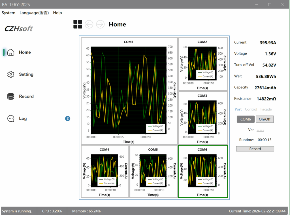Click the Memory : 65.24% status entry
The image size is (290, 215).
pos(86,211)
